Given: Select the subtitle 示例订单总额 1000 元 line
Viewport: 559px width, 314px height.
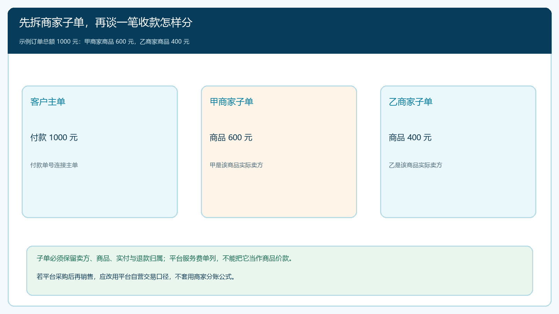Looking at the screenshot, I should point(104,42).
